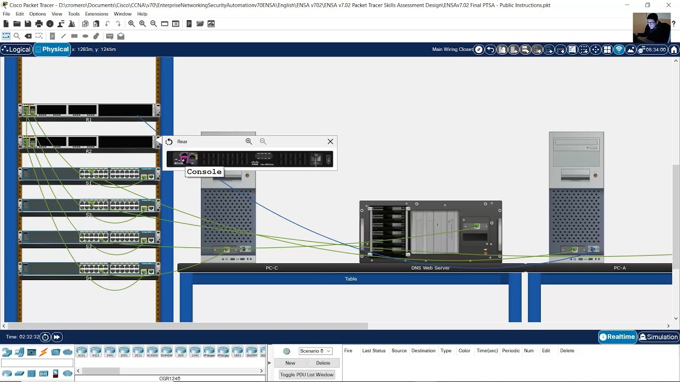
Task: Launch the Activity Wizard icon
Action: [x=71, y=24]
